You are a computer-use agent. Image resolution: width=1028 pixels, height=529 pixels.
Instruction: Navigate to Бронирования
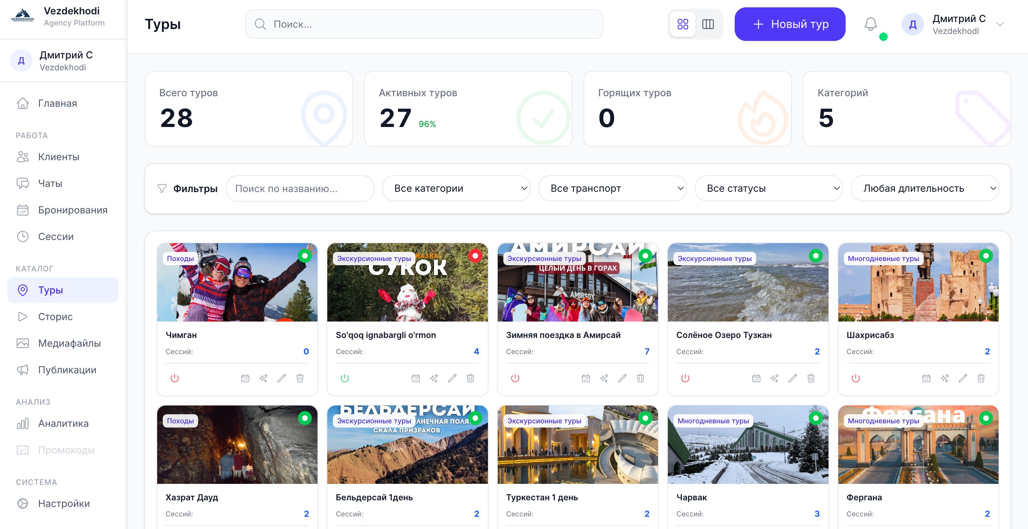63,210
